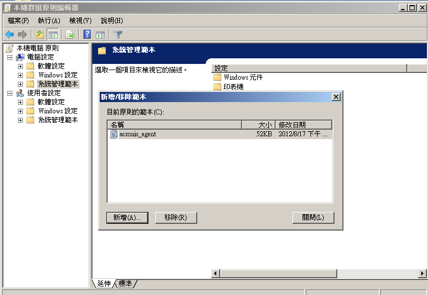This screenshot has width=428, height=295.
Task: Open the 檔案(F) menu
Action: pos(18,21)
